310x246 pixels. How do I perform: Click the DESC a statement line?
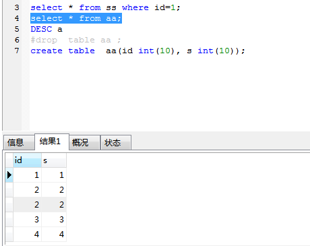pos(46,29)
